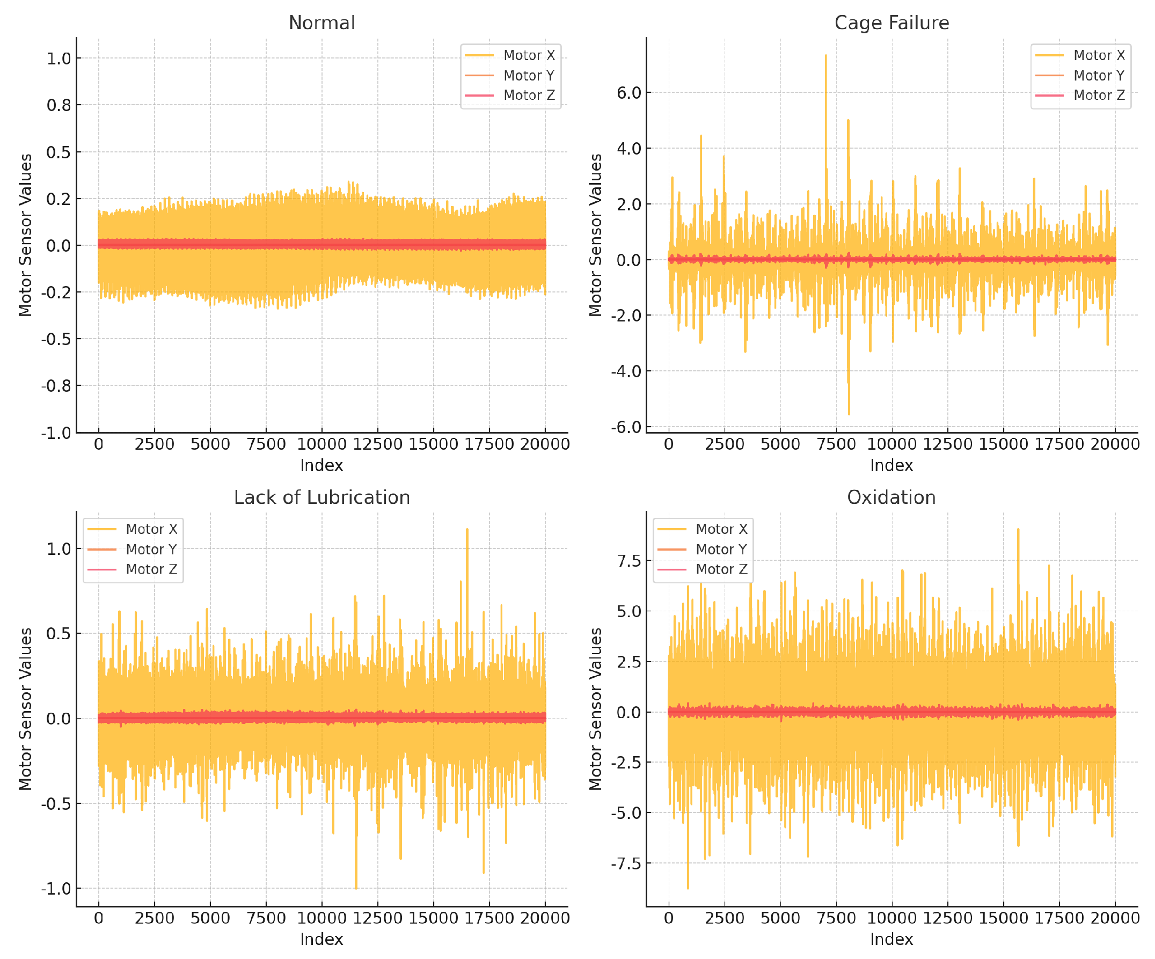
Task: Click Motor X legend in Normal plot
Action: pyautogui.click(x=529, y=55)
